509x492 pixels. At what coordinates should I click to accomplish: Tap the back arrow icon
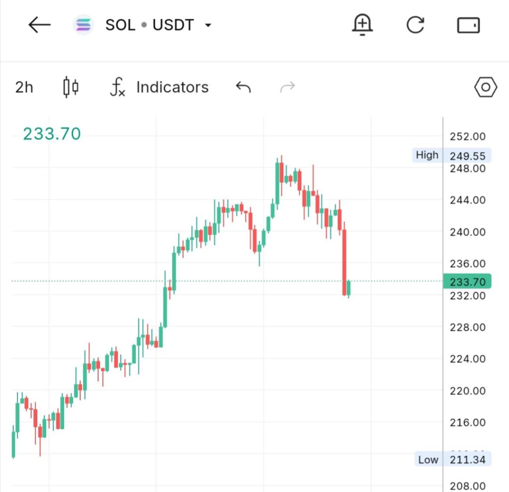tap(39, 25)
